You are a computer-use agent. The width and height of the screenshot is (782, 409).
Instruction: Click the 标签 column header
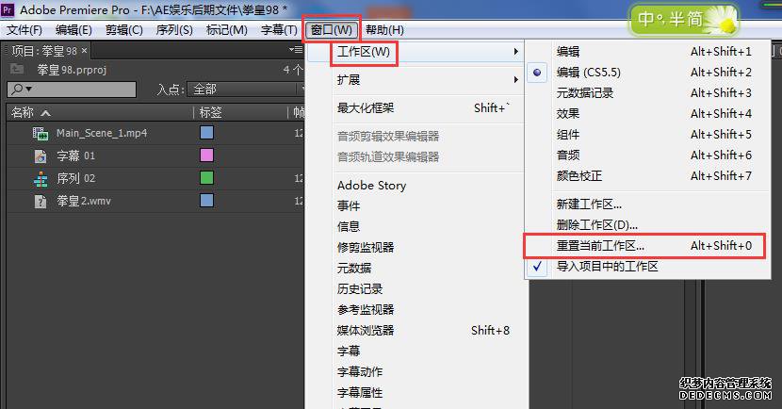(x=210, y=113)
